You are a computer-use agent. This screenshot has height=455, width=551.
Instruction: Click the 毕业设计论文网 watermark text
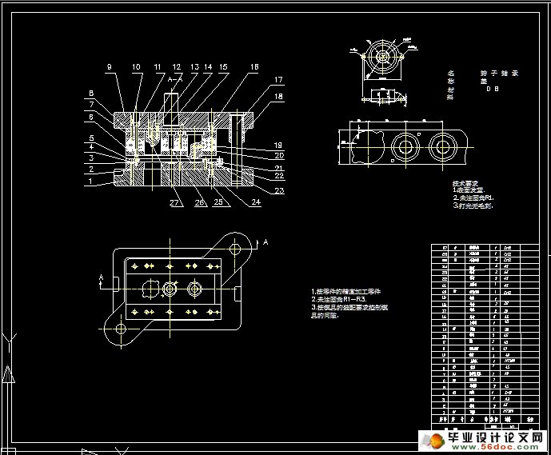tap(494, 438)
